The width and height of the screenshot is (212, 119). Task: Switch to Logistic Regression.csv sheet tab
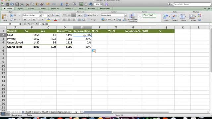(61, 112)
